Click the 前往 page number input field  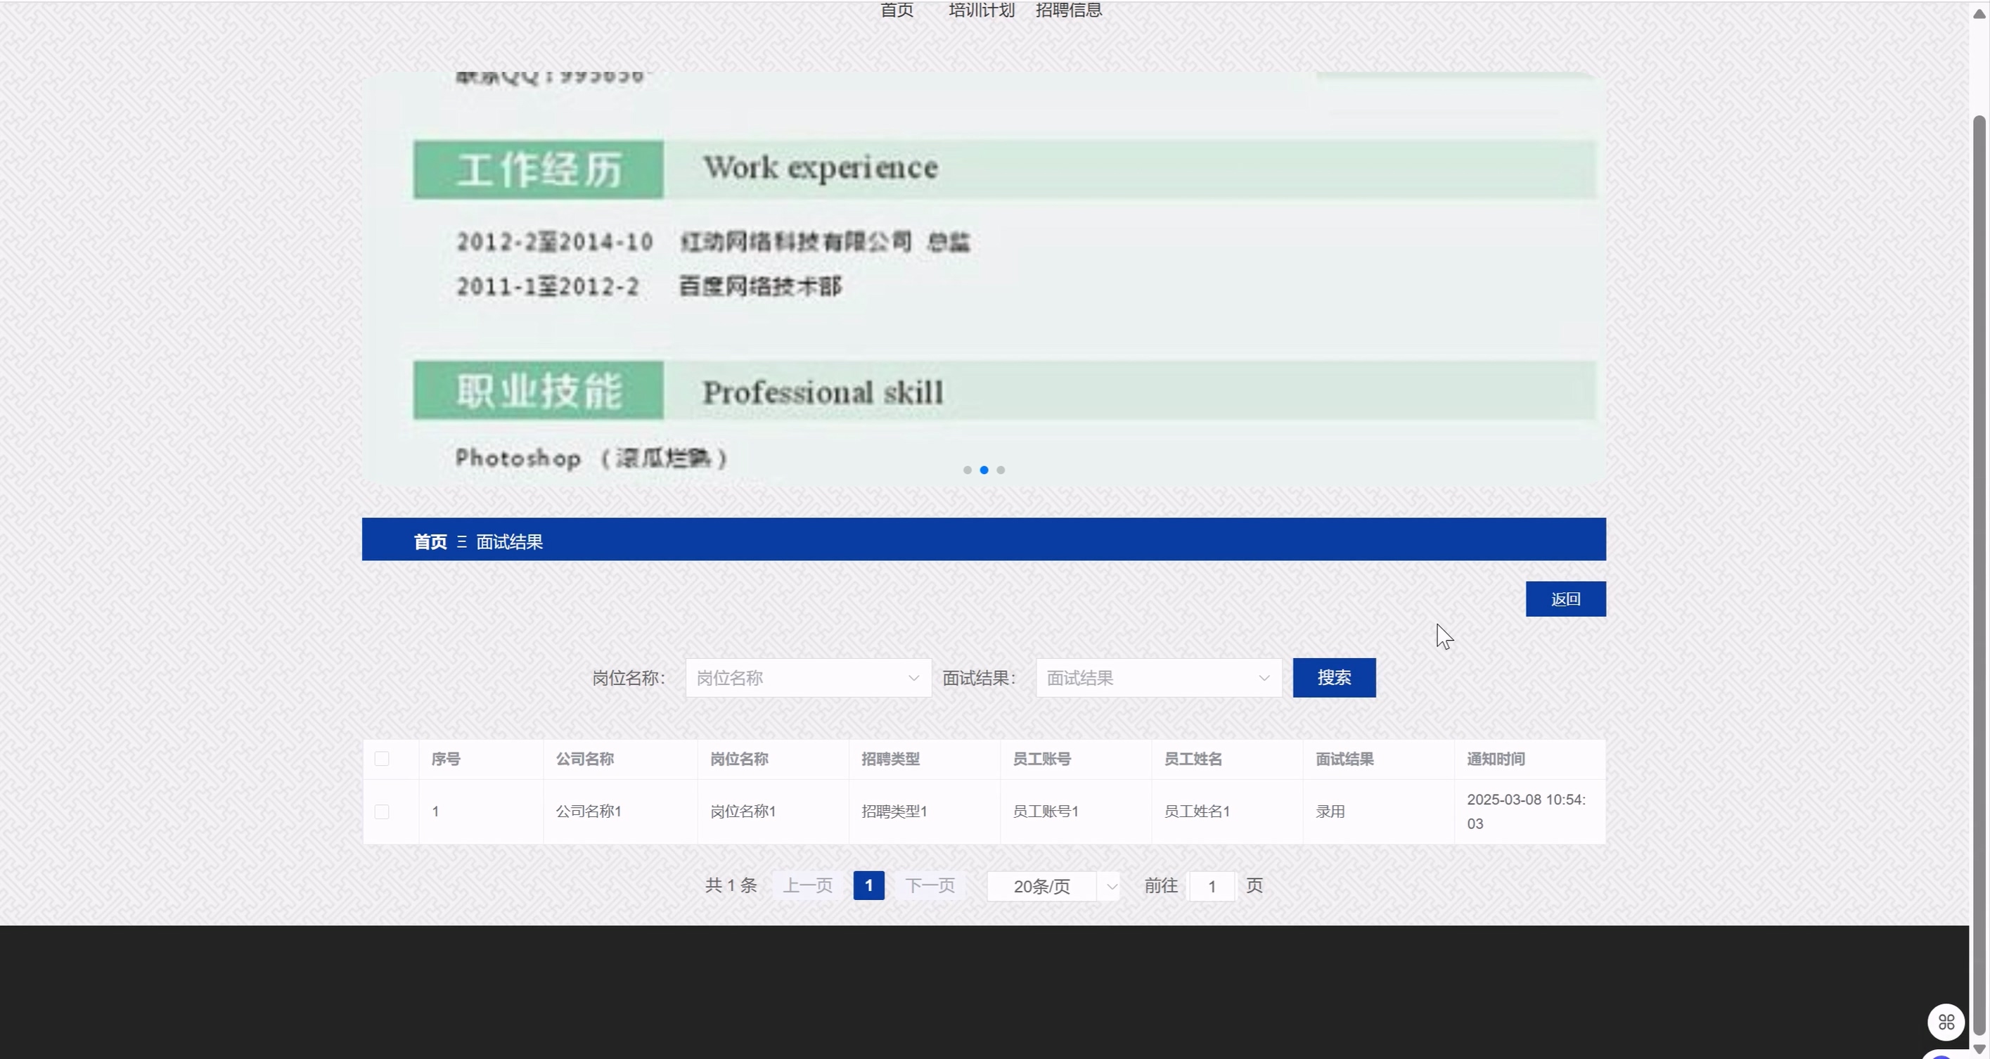tap(1212, 886)
